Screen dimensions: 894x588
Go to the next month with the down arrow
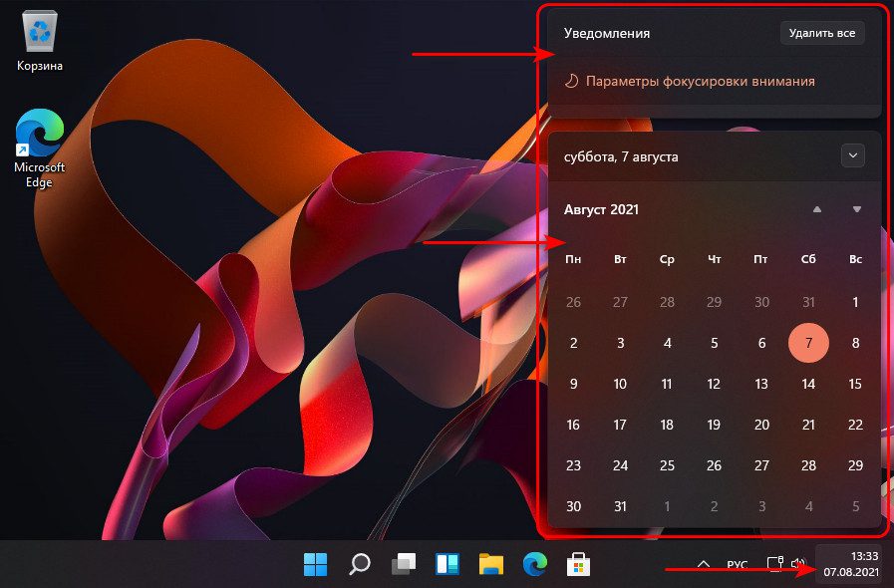[x=857, y=209]
